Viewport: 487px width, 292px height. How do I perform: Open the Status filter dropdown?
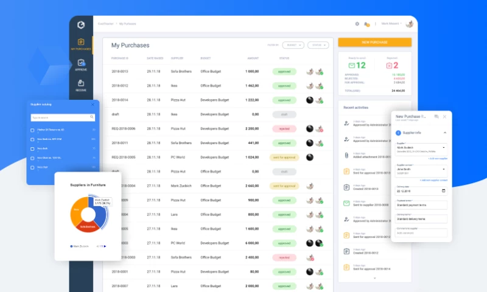click(x=318, y=45)
